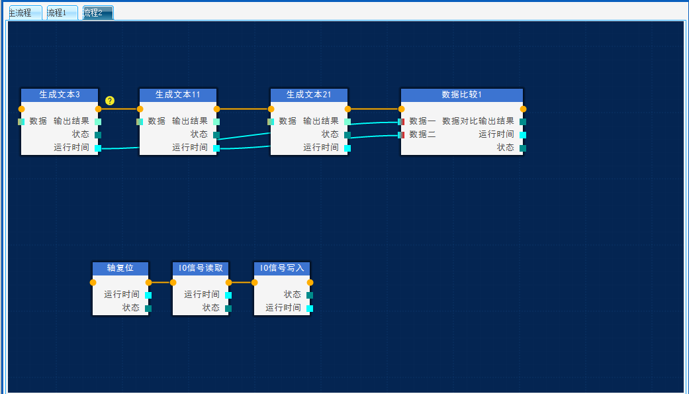Image resolution: width=689 pixels, height=394 pixels.
Task: Click 生成文本3 状态 output port
Action: pos(98,135)
